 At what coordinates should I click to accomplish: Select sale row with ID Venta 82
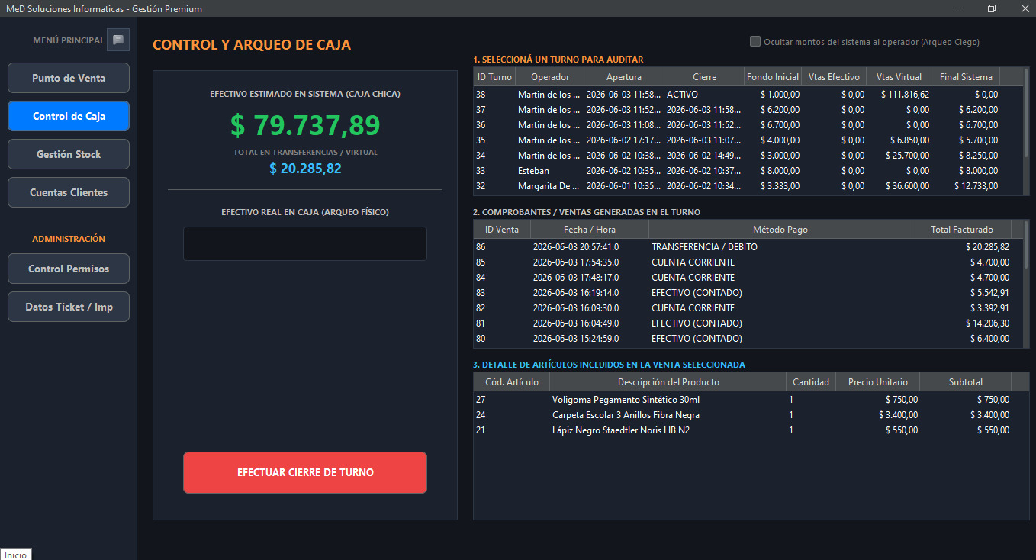point(748,308)
